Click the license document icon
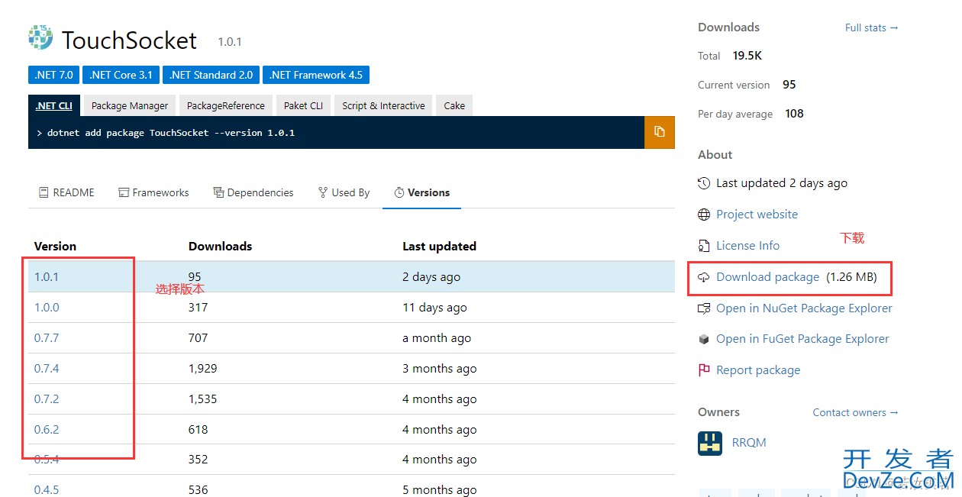This screenshot has width=962, height=497. (704, 246)
